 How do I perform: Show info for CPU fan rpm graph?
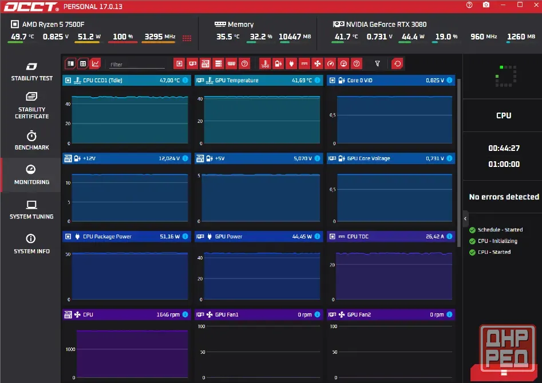coord(185,314)
